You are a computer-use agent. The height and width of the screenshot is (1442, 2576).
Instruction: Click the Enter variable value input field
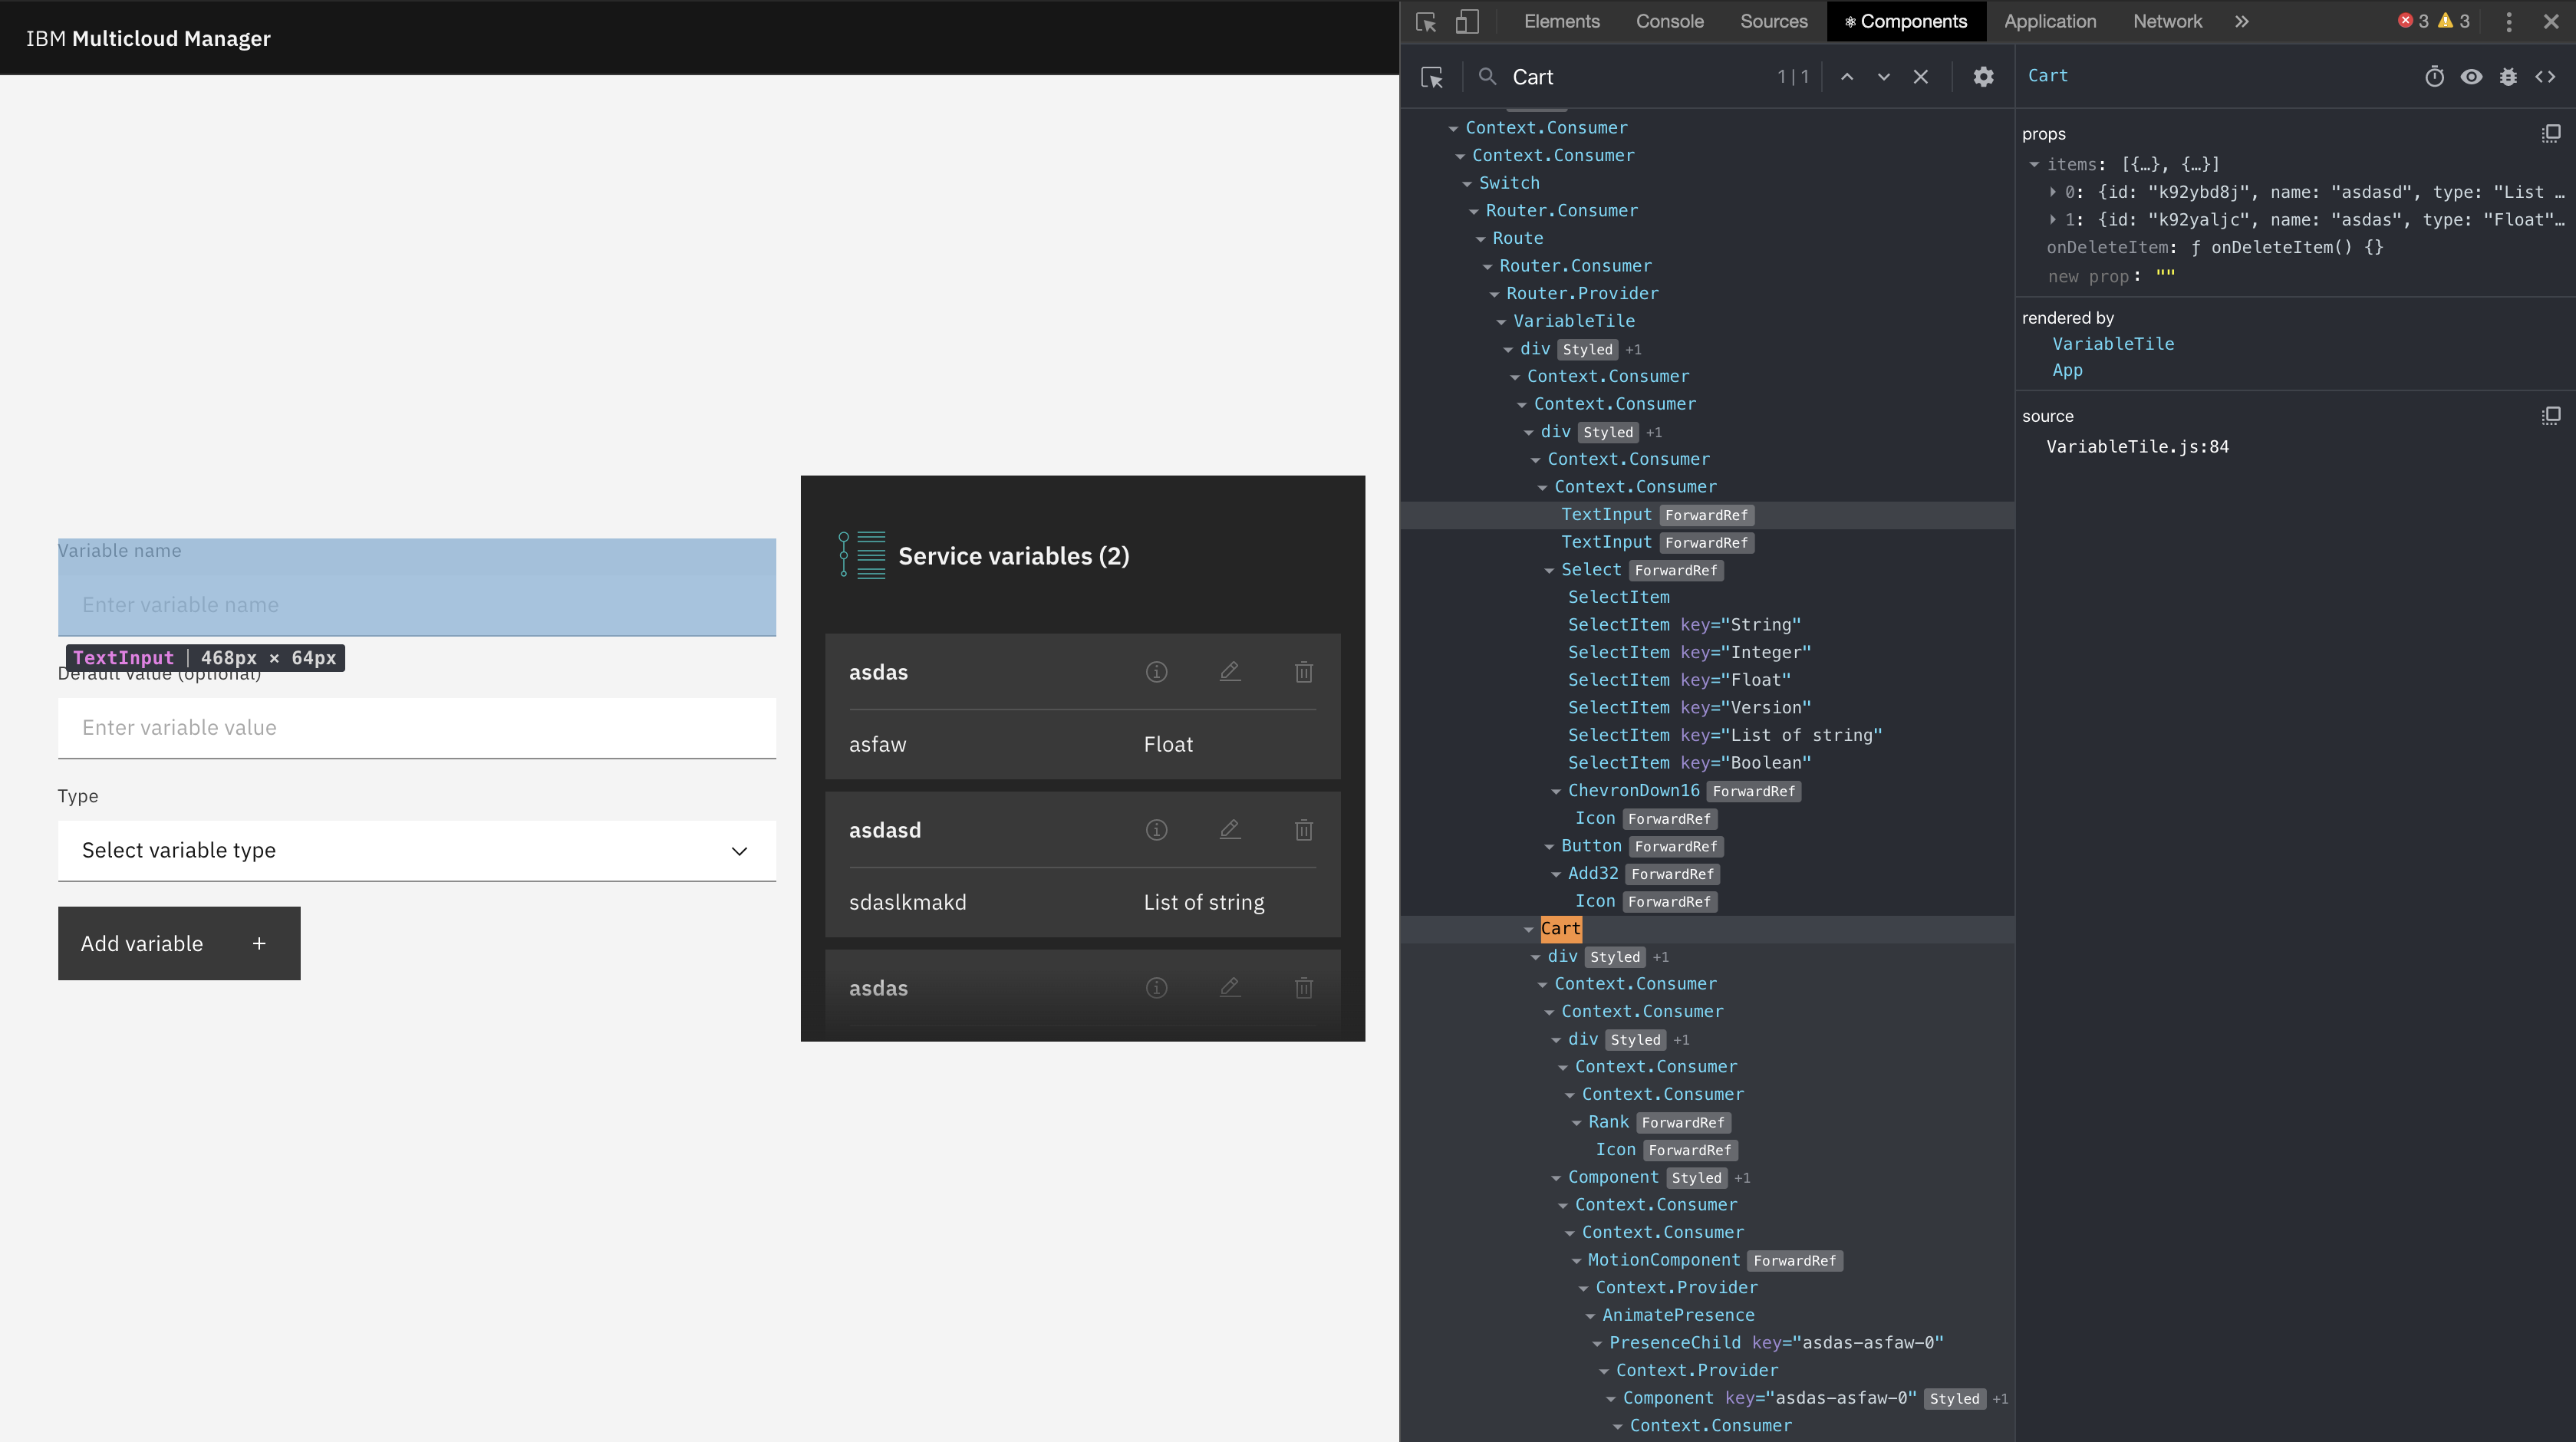tap(417, 727)
